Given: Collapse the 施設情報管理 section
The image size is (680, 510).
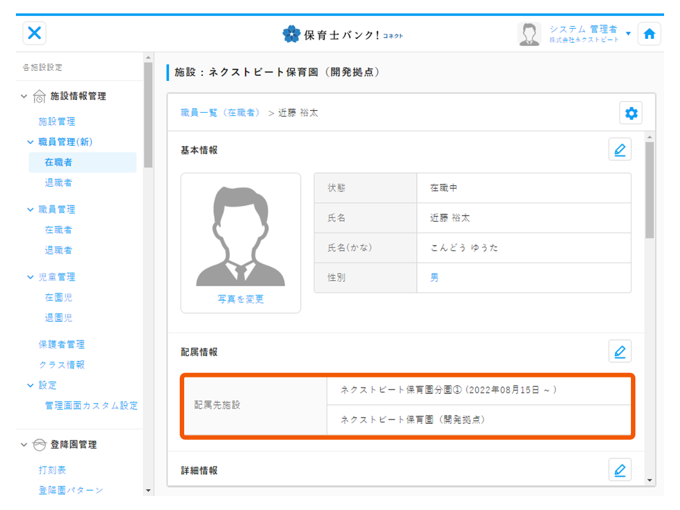Looking at the screenshot, I should coord(24,96).
